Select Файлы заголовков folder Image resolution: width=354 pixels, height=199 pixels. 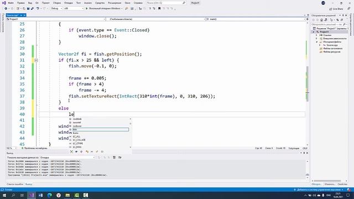click(333, 49)
